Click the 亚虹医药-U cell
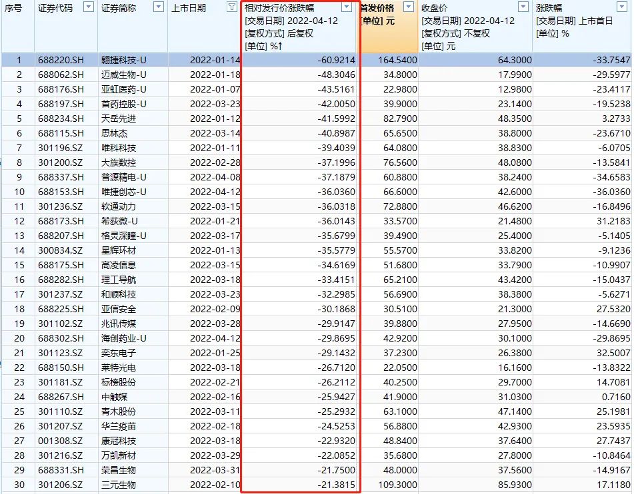 [x=124, y=89]
